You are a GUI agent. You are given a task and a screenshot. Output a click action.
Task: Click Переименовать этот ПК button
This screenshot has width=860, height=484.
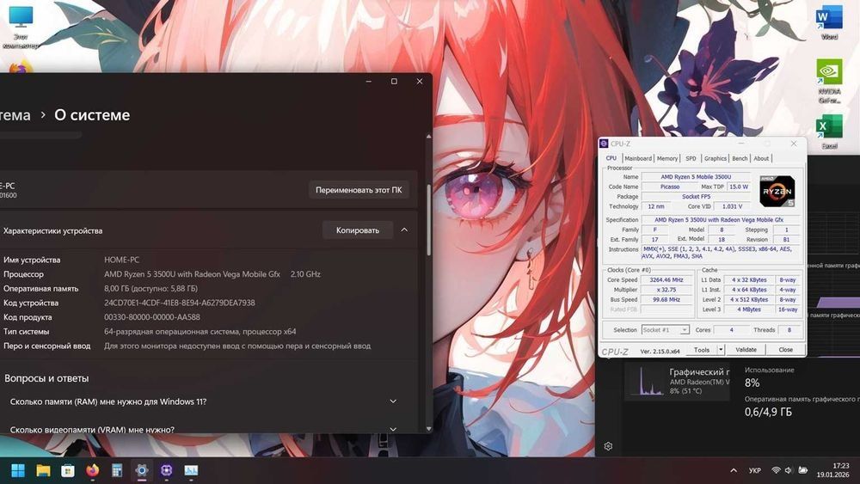tap(359, 190)
